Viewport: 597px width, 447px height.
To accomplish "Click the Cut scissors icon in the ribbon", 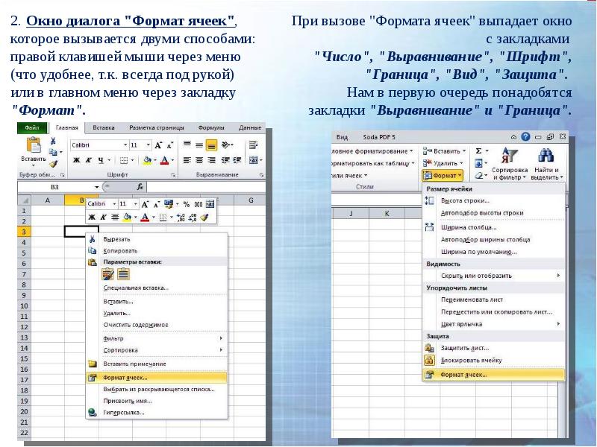I will click(x=53, y=142).
